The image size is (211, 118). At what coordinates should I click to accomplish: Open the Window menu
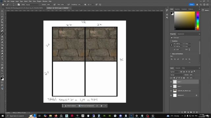(x=45, y=1)
